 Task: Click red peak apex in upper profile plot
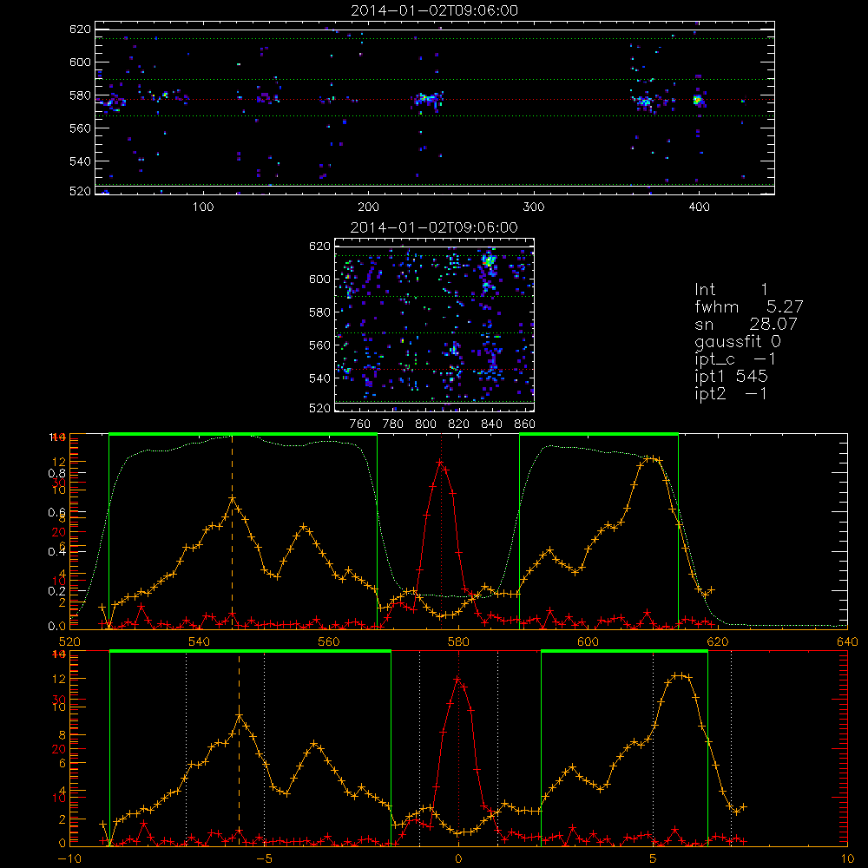pyautogui.click(x=441, y=462)
